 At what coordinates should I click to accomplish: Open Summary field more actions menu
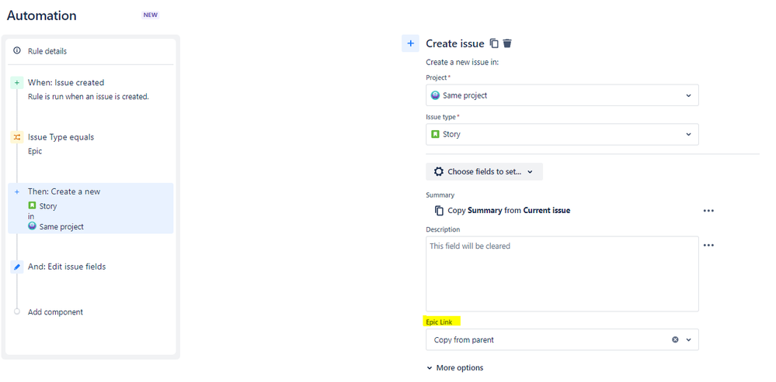tap(708, 211)
